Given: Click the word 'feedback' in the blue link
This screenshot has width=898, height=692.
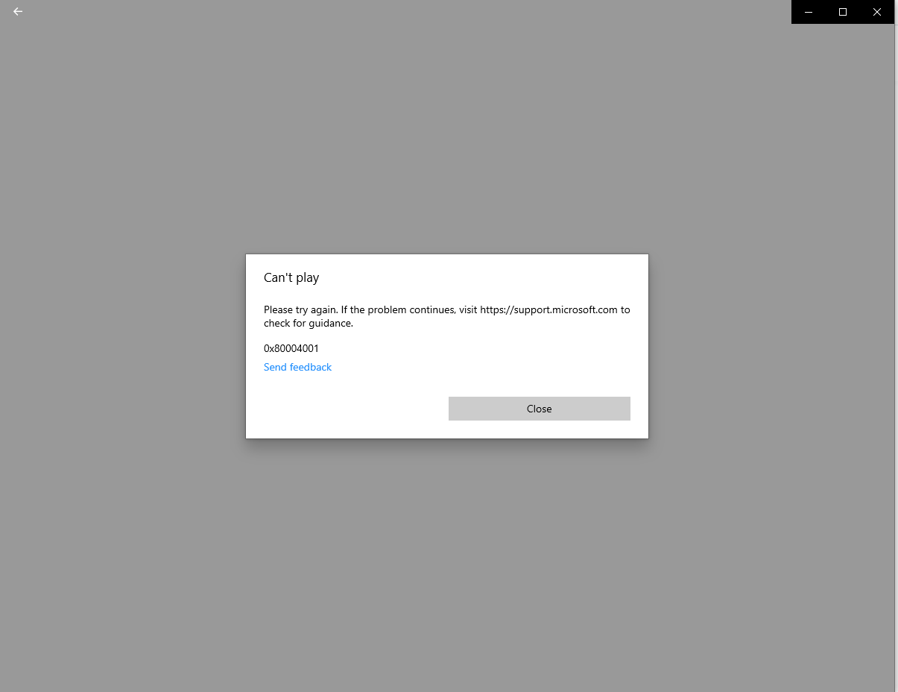Looking at the screenshot, I should [311, 367].
